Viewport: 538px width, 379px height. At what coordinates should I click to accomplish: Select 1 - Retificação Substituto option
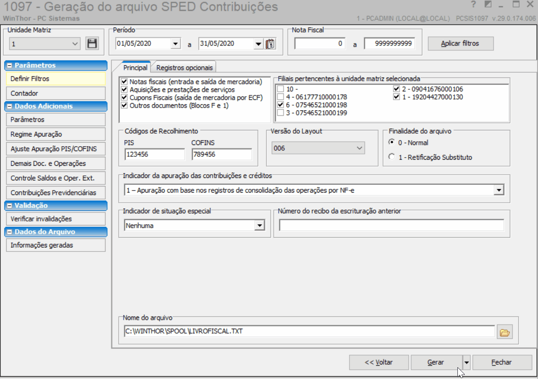click(391, 157)
